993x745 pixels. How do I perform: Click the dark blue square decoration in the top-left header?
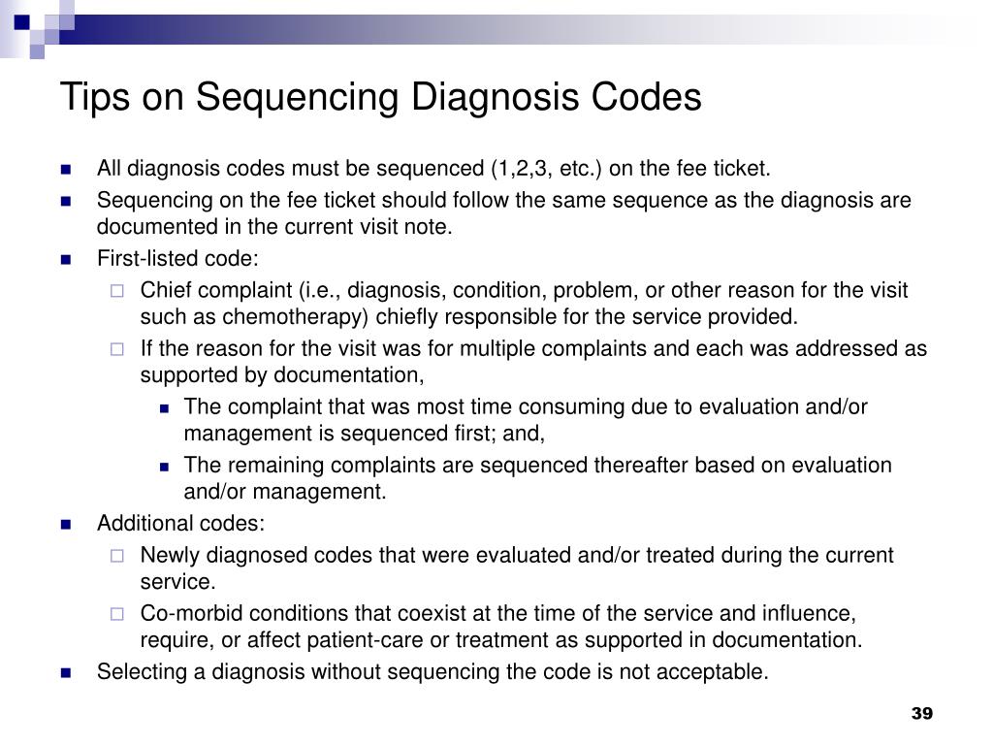click(x=21, y=22)
